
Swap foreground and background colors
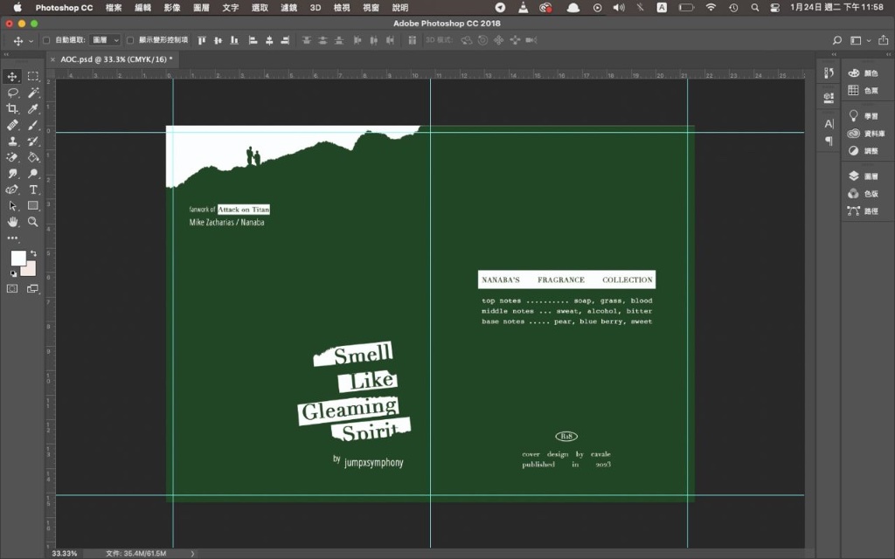click(34, 252)
